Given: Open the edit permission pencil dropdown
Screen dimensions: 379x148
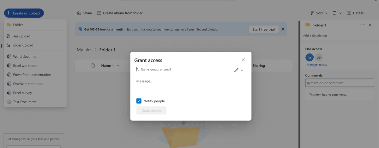Looking at the screenshot, I should [x=239, y=70].
